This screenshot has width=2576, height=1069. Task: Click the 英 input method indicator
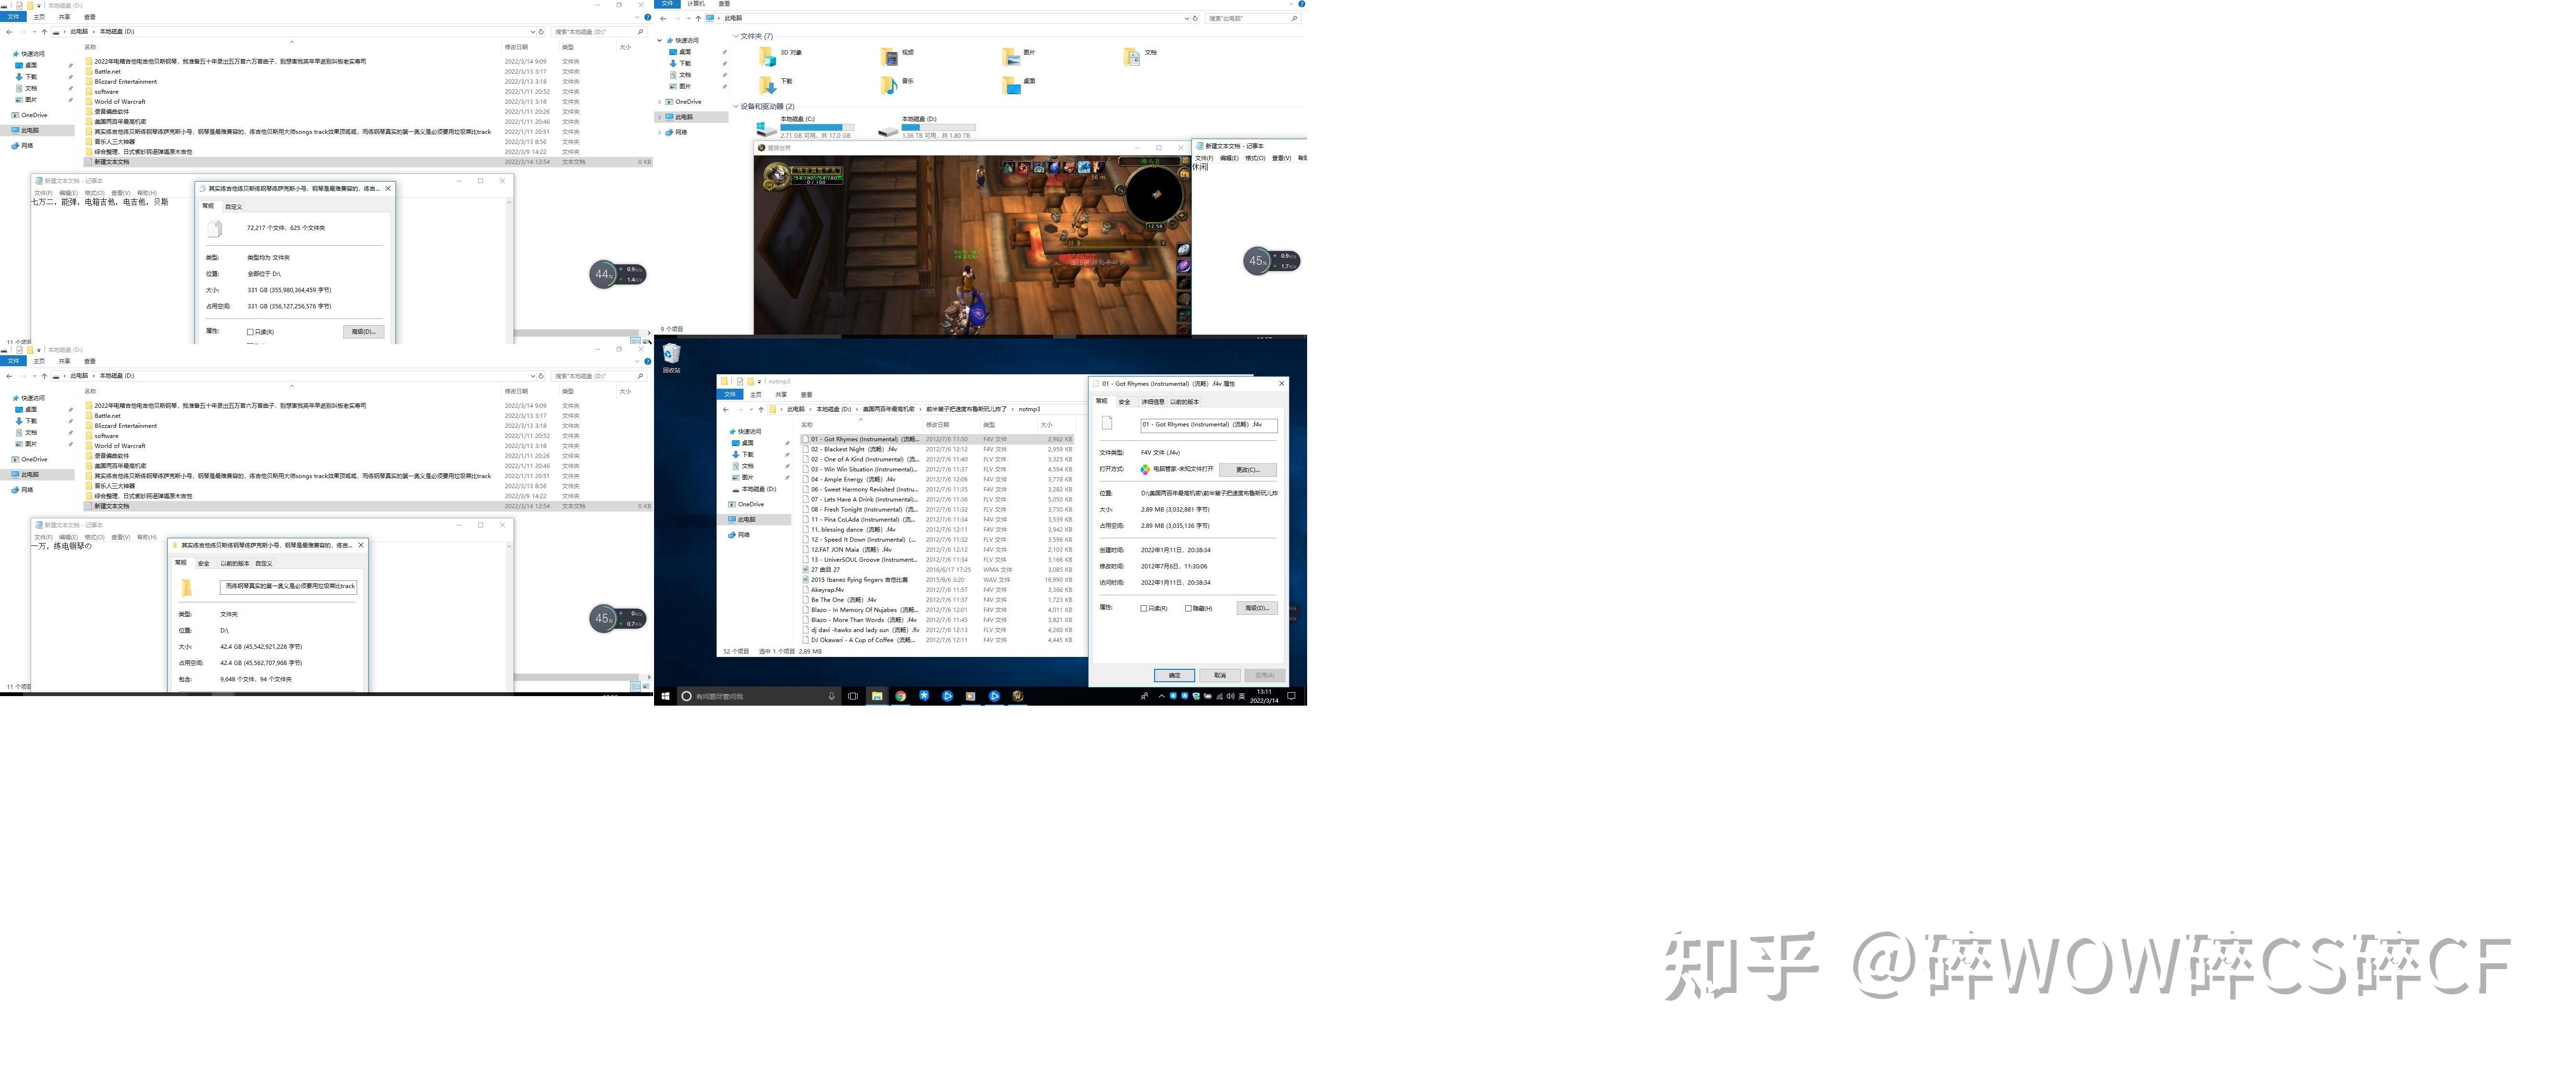pyautogui.click(x=1241, y=696)
